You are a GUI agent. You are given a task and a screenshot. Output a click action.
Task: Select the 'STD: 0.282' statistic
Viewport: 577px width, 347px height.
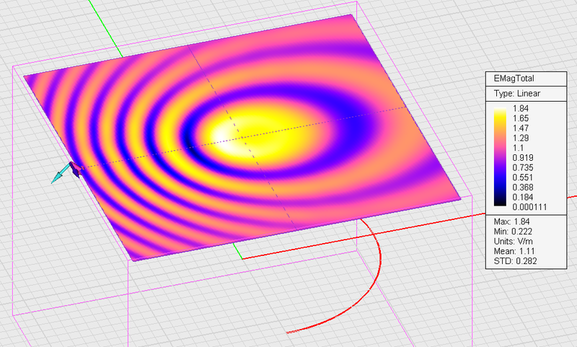click(515, 261)
